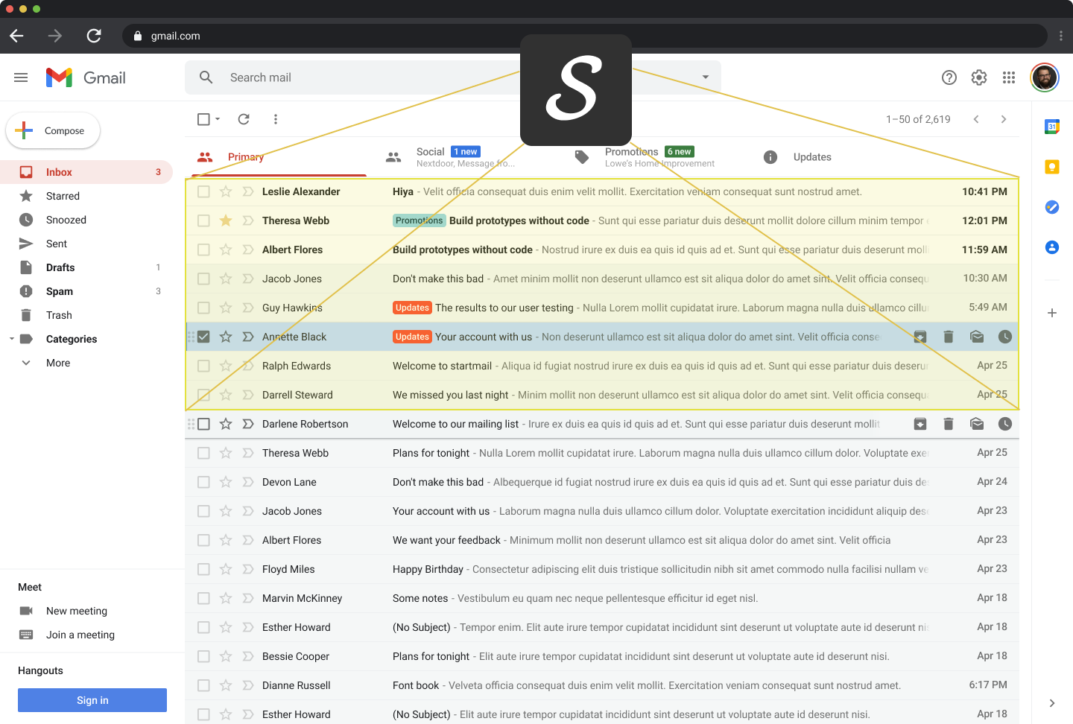Switch to the Social tab
This screenshot has width=1073, height=724.
(x=466, y=157)
